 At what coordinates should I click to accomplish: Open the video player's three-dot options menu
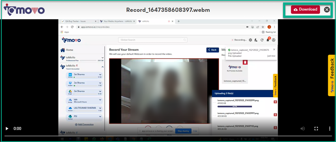(330, 128)
